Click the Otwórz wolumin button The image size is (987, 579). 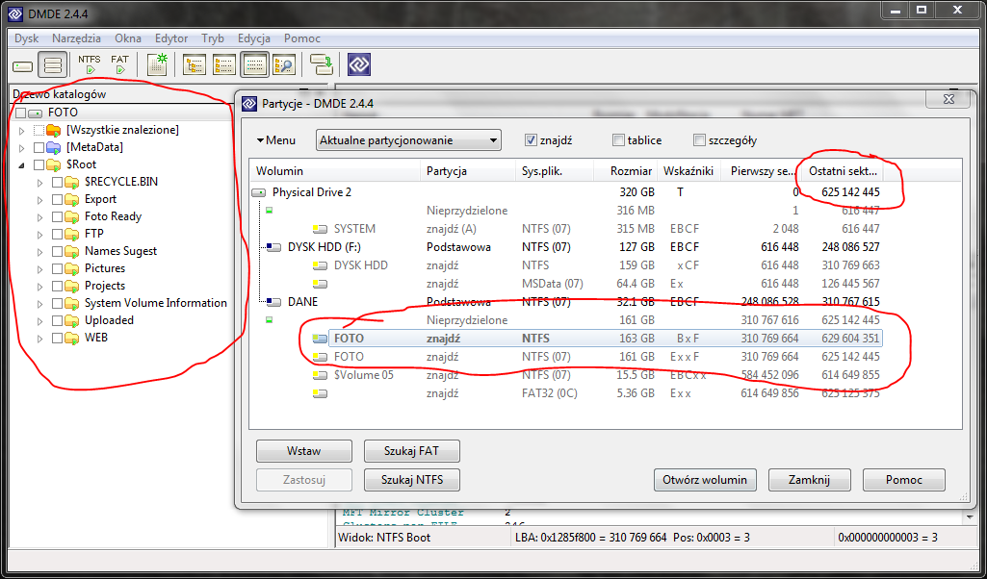(705, 480)
